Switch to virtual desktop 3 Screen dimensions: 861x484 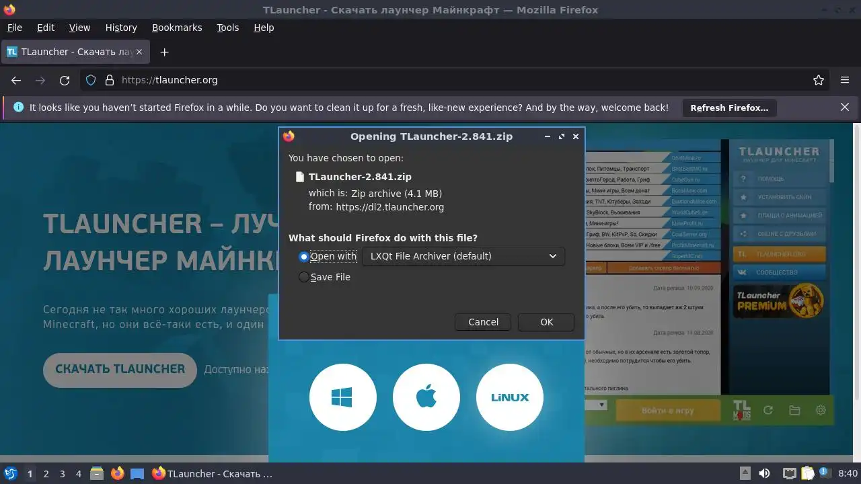(x=62, y=473)
